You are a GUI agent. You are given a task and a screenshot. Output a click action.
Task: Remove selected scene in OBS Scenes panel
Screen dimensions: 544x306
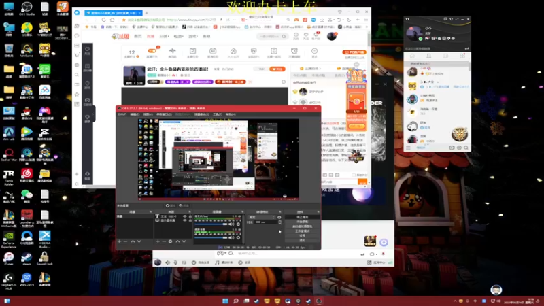125,241
